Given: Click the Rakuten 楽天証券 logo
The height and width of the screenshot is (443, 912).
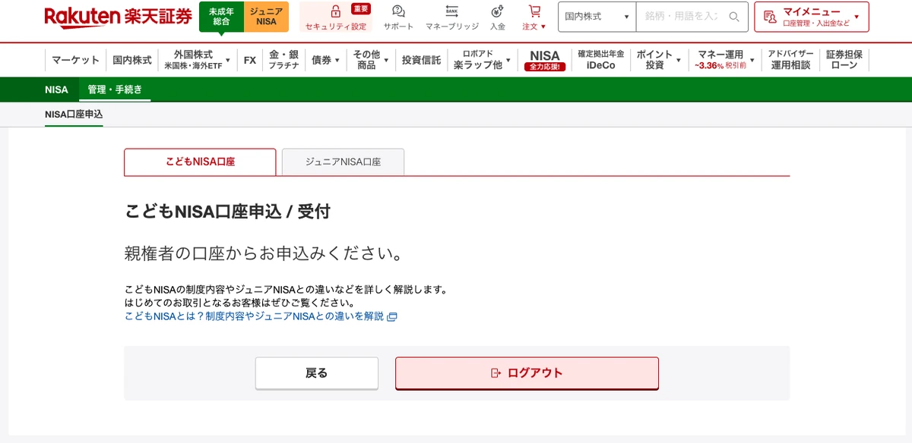Looking at the screenshot, I should 118,17.
